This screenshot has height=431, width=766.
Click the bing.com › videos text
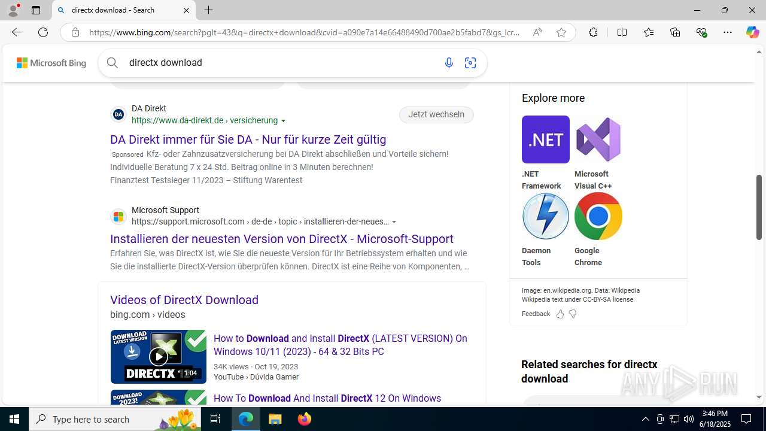[147, 315]
